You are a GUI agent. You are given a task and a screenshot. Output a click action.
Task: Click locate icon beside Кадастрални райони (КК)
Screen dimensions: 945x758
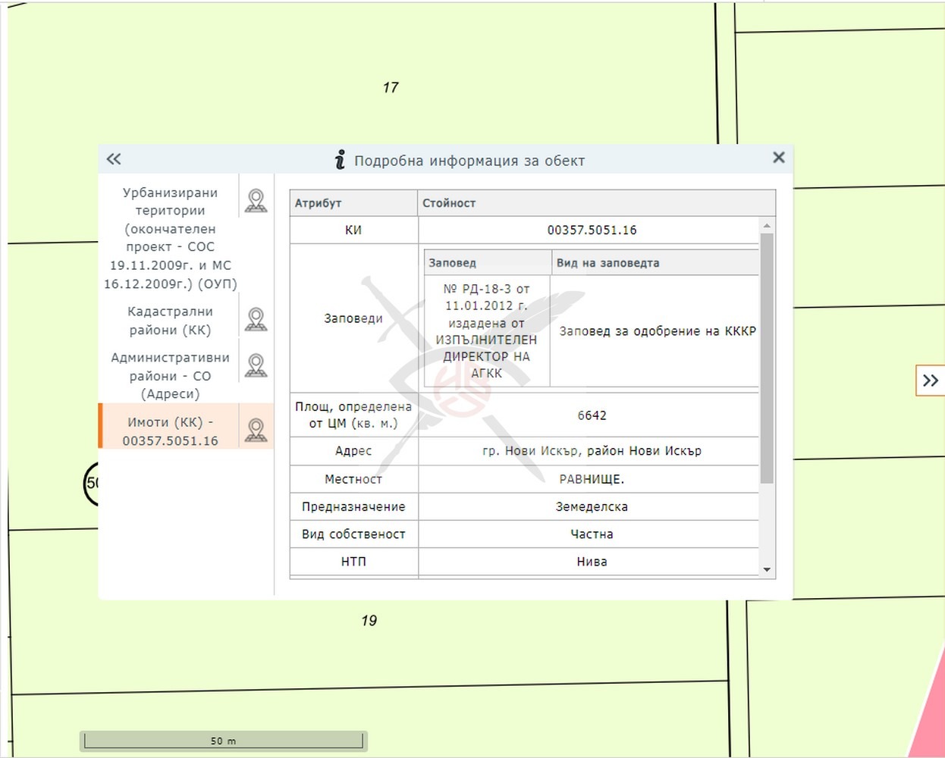256,320
